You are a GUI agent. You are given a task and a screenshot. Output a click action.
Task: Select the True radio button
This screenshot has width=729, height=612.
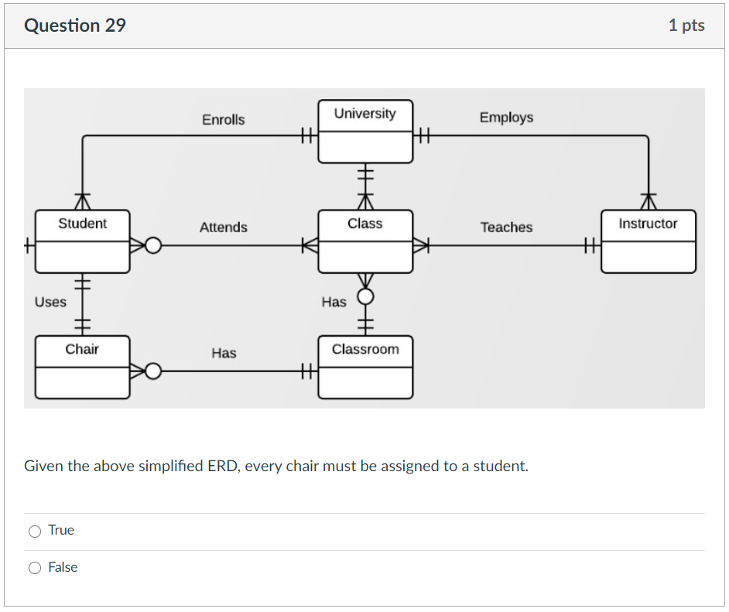tap(35, 531)
